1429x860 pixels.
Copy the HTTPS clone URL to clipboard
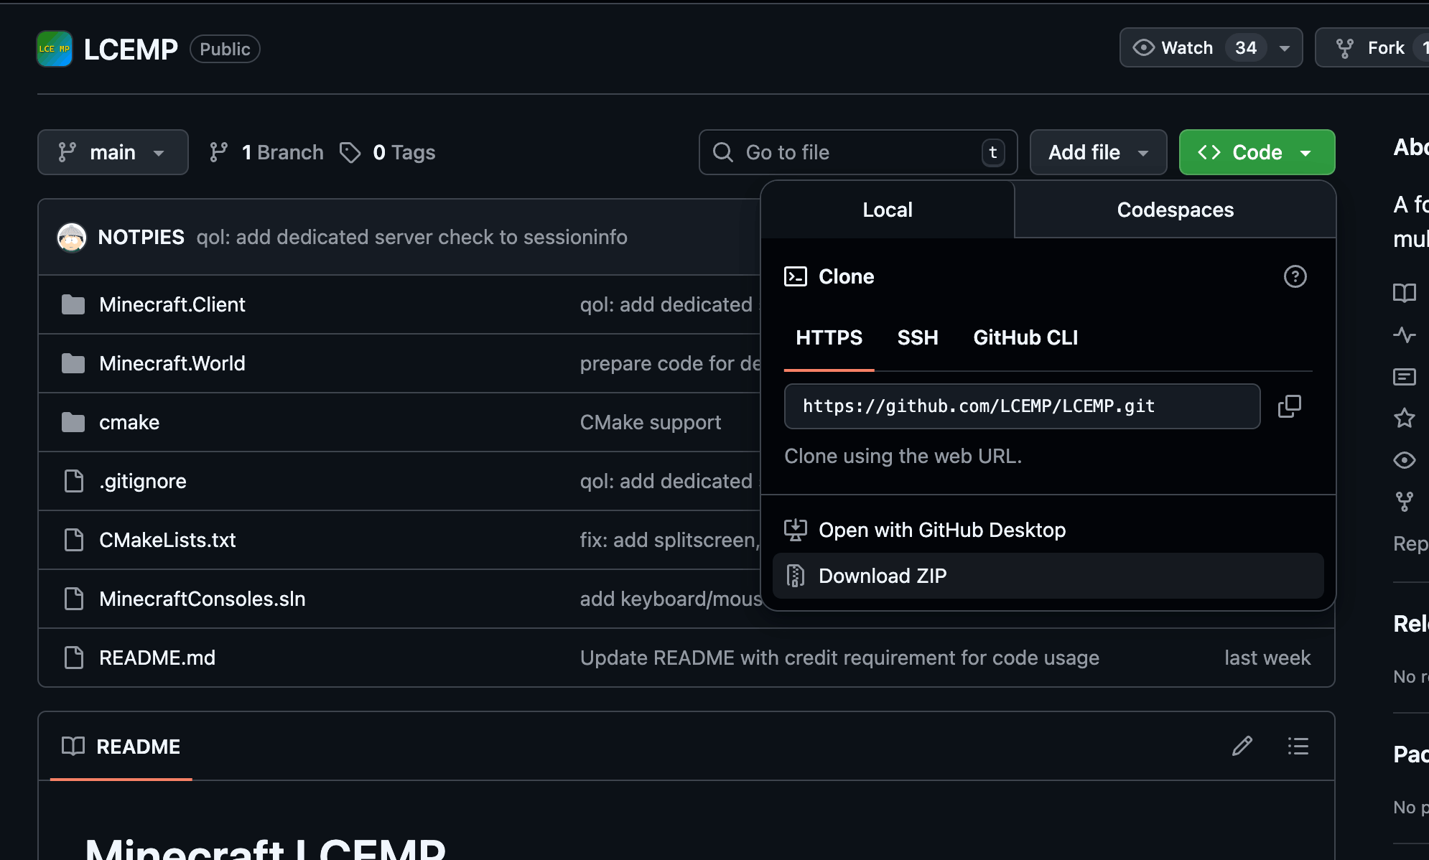[1289, 406]
